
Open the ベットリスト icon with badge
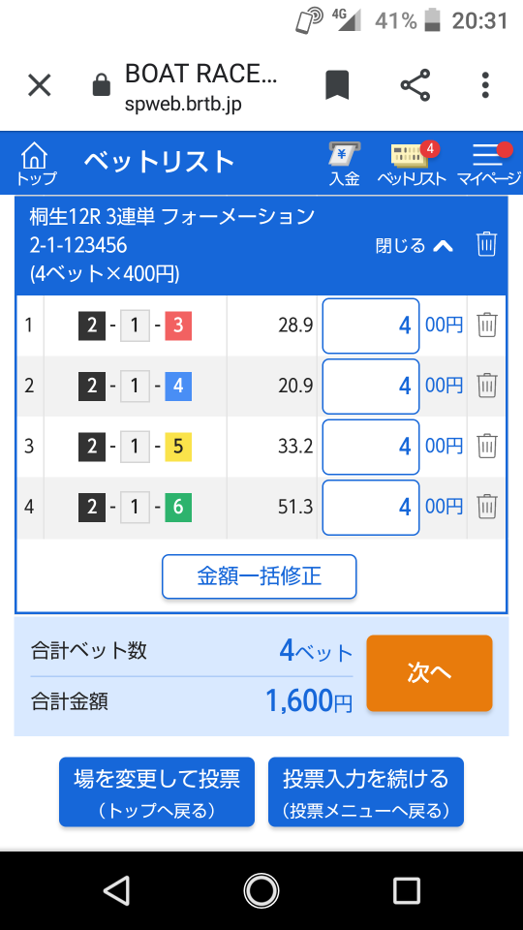tap(413, 165)
